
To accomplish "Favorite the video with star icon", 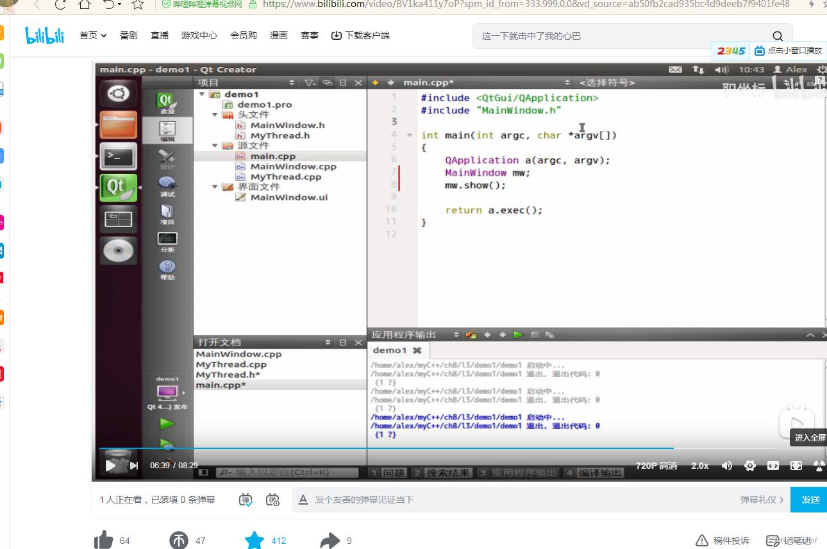I will coord(255,540).
